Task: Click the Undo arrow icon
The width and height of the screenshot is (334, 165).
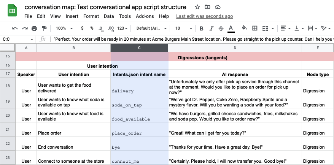Action: 15,28
